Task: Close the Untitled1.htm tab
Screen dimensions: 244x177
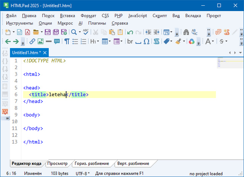Action: (45, 52)
